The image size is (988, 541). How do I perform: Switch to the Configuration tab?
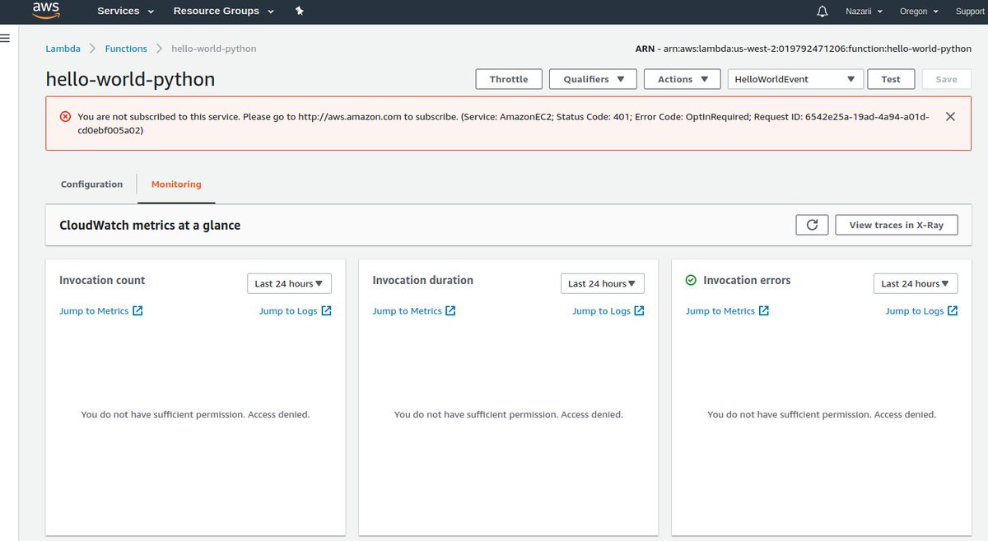[91, 184]
